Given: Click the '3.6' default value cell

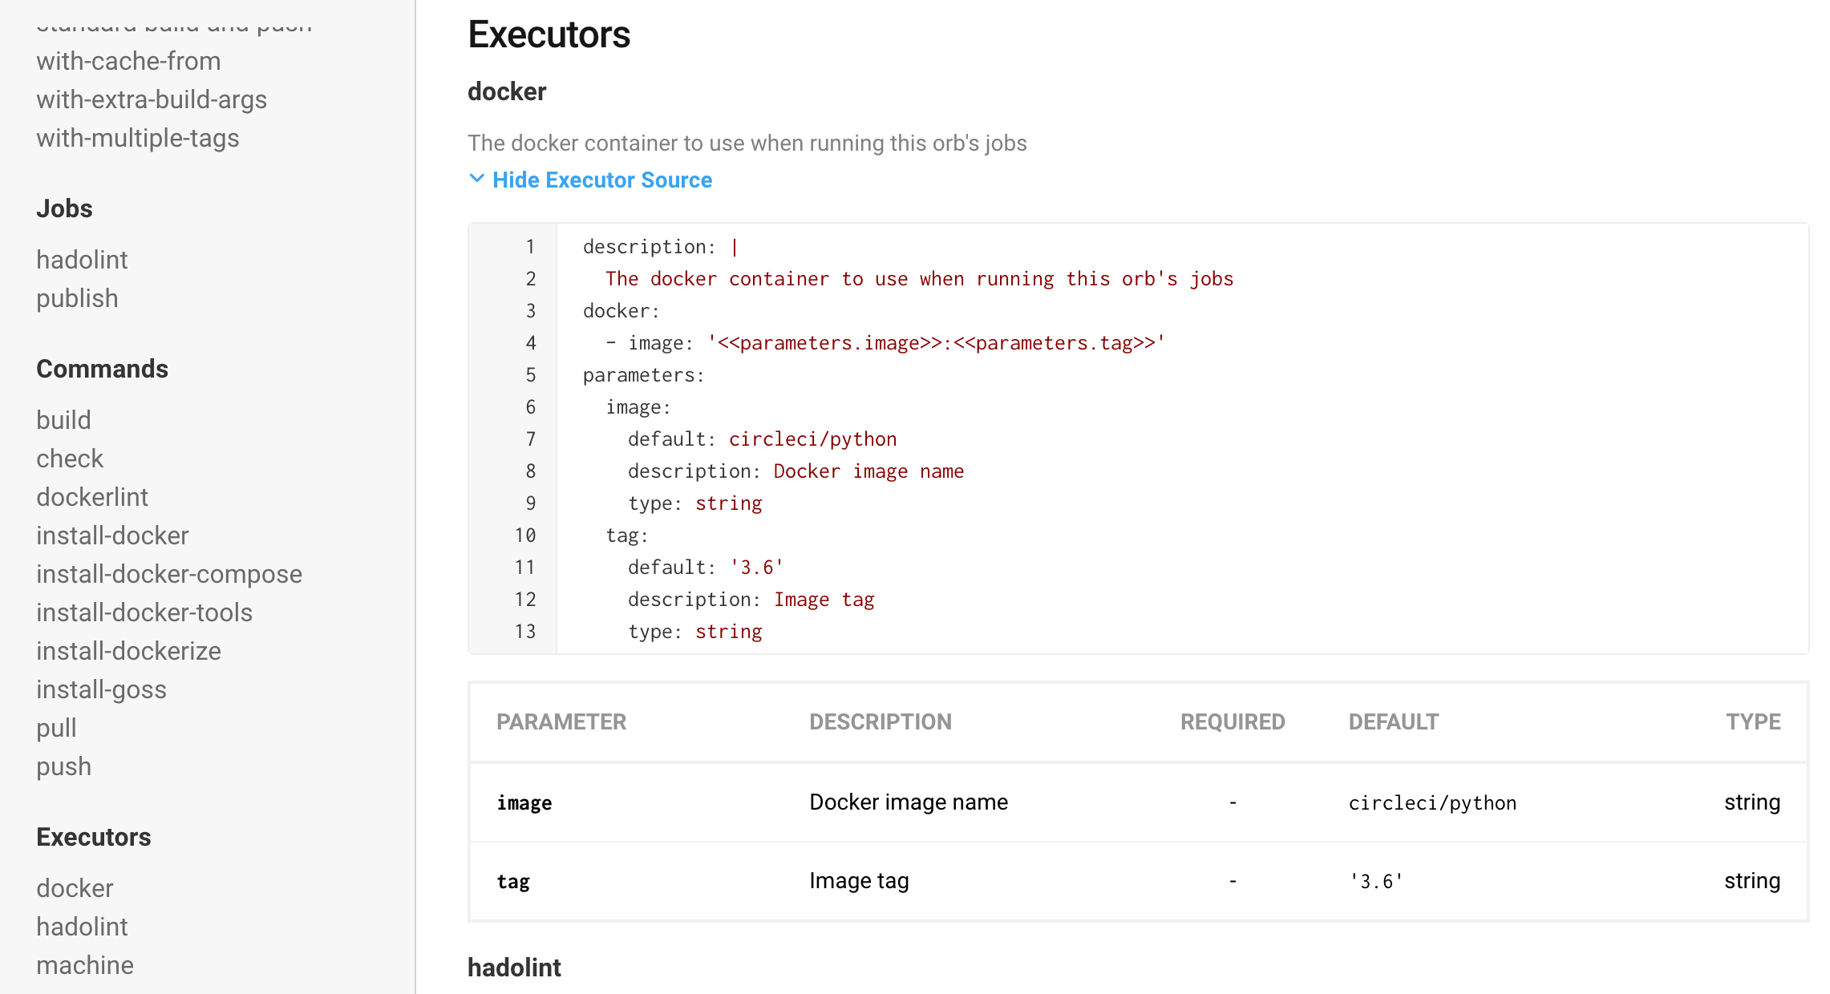Looking at the screenshot, I should [1376, 881].
